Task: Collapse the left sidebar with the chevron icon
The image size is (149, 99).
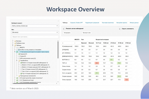Action: [58, 21]
